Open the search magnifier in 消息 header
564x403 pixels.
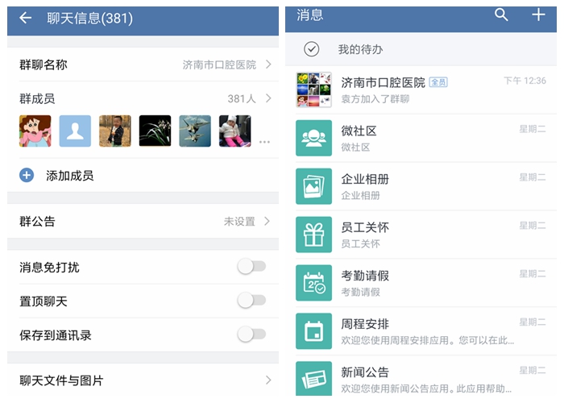[x=501, y=15]
